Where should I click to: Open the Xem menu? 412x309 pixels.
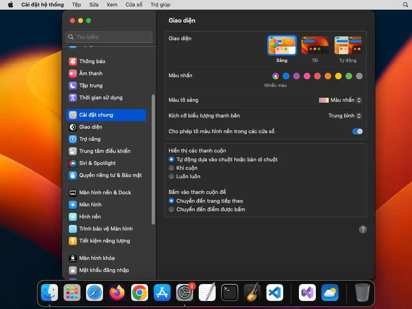coord(112,5)
